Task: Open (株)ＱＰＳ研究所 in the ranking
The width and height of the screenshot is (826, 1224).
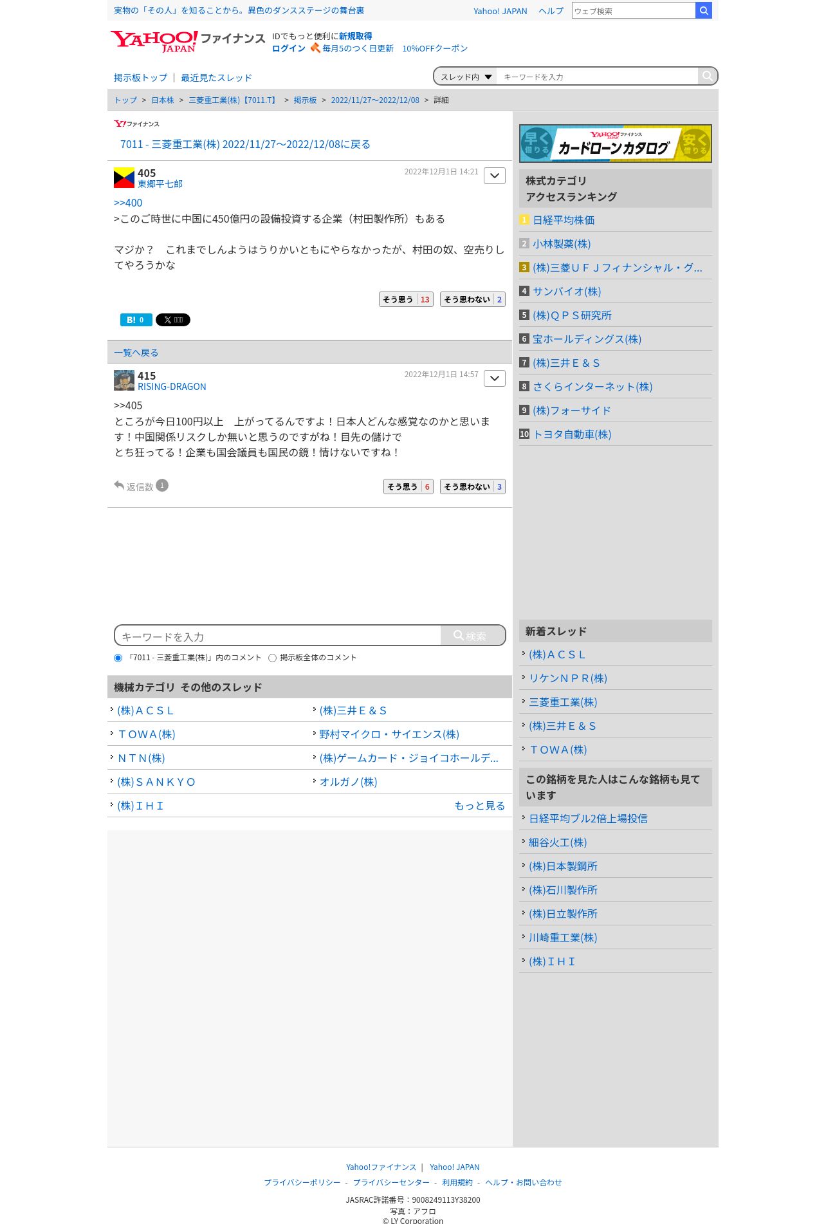Action: (x=572, y=315)
